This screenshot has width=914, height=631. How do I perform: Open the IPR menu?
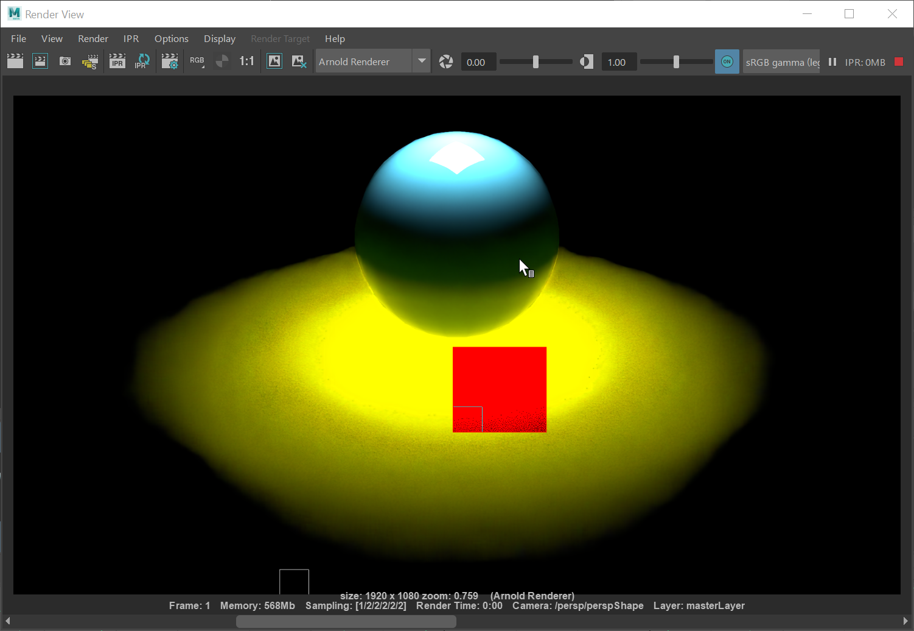tap(131, 38)
